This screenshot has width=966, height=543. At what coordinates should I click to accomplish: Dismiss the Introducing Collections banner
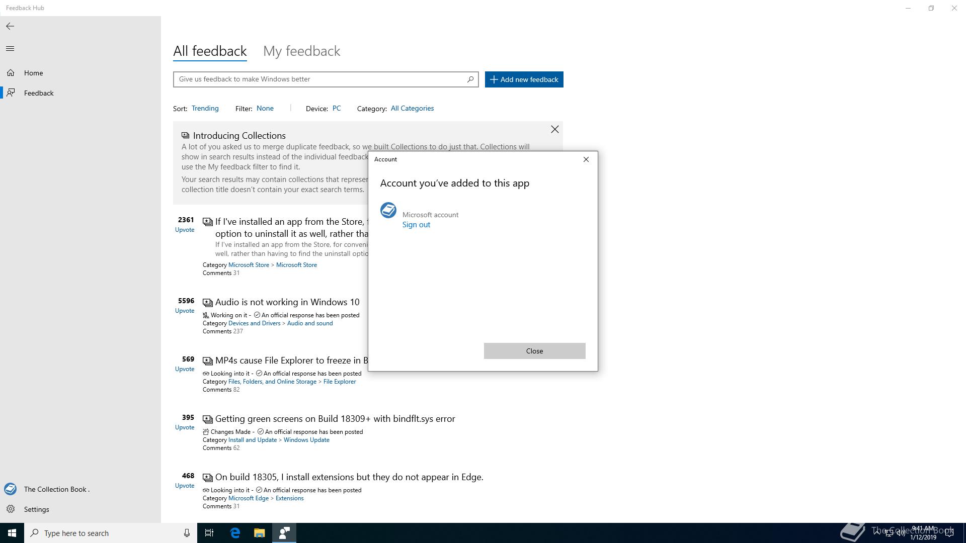coord(554,130)
